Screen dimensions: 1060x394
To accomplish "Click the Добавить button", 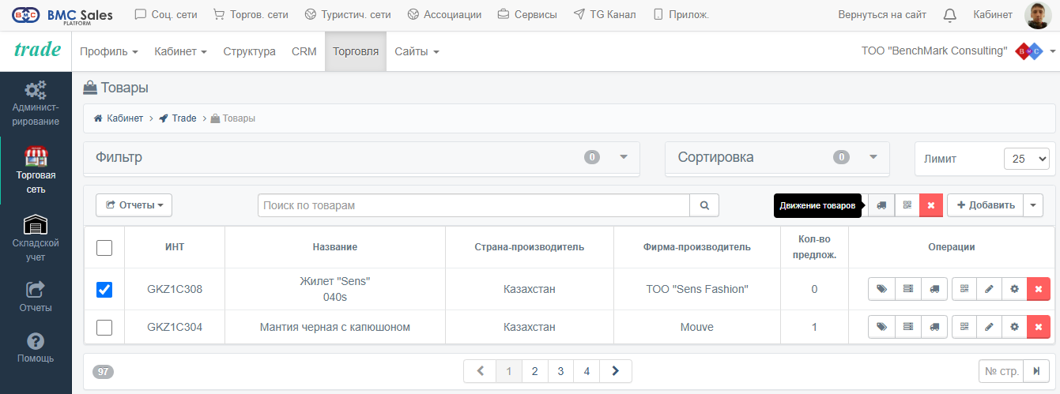I will tap(985, 205).
